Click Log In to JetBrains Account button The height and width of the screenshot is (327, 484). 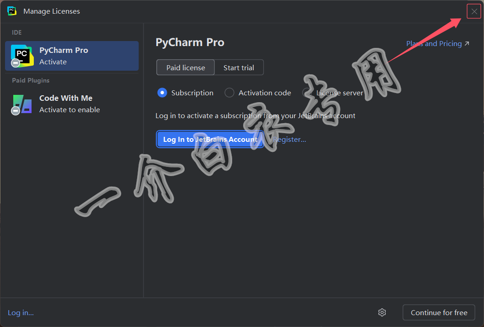coord(210,140)
